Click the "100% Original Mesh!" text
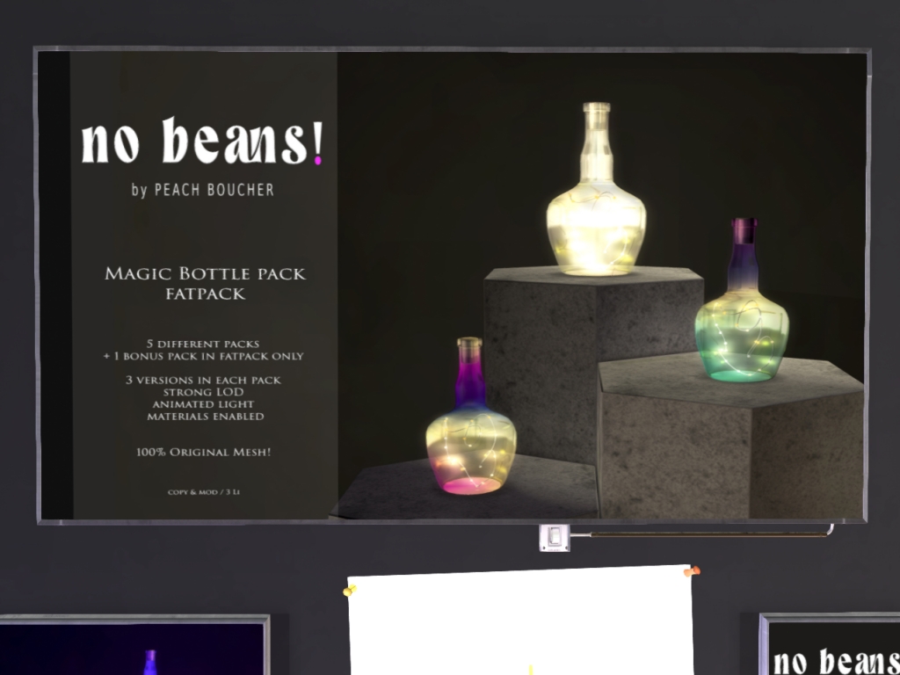The image size is (900, 675). click(x=203, y=452)
